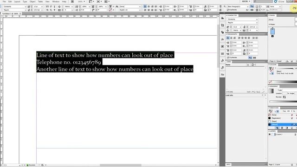The image size is (297, 167).
Task: Select align to baseline grid in Paragraph panel
Action: tap(254, 58)
